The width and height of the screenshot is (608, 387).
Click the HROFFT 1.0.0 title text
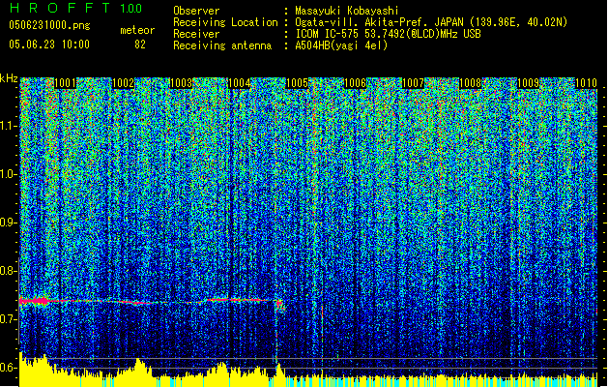75,8
